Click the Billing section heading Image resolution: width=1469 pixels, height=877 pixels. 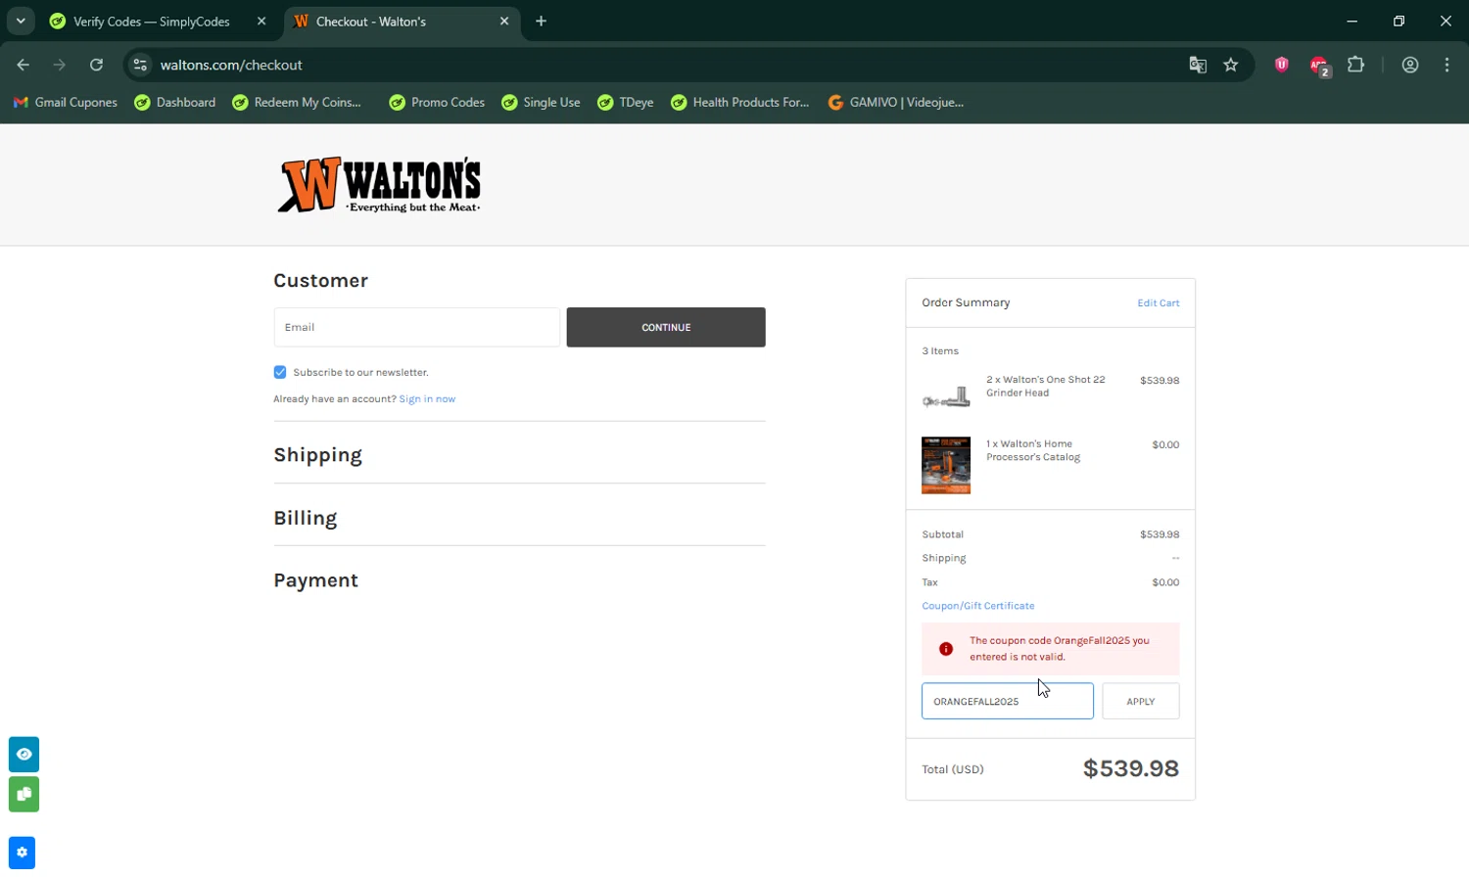point(305,518)
